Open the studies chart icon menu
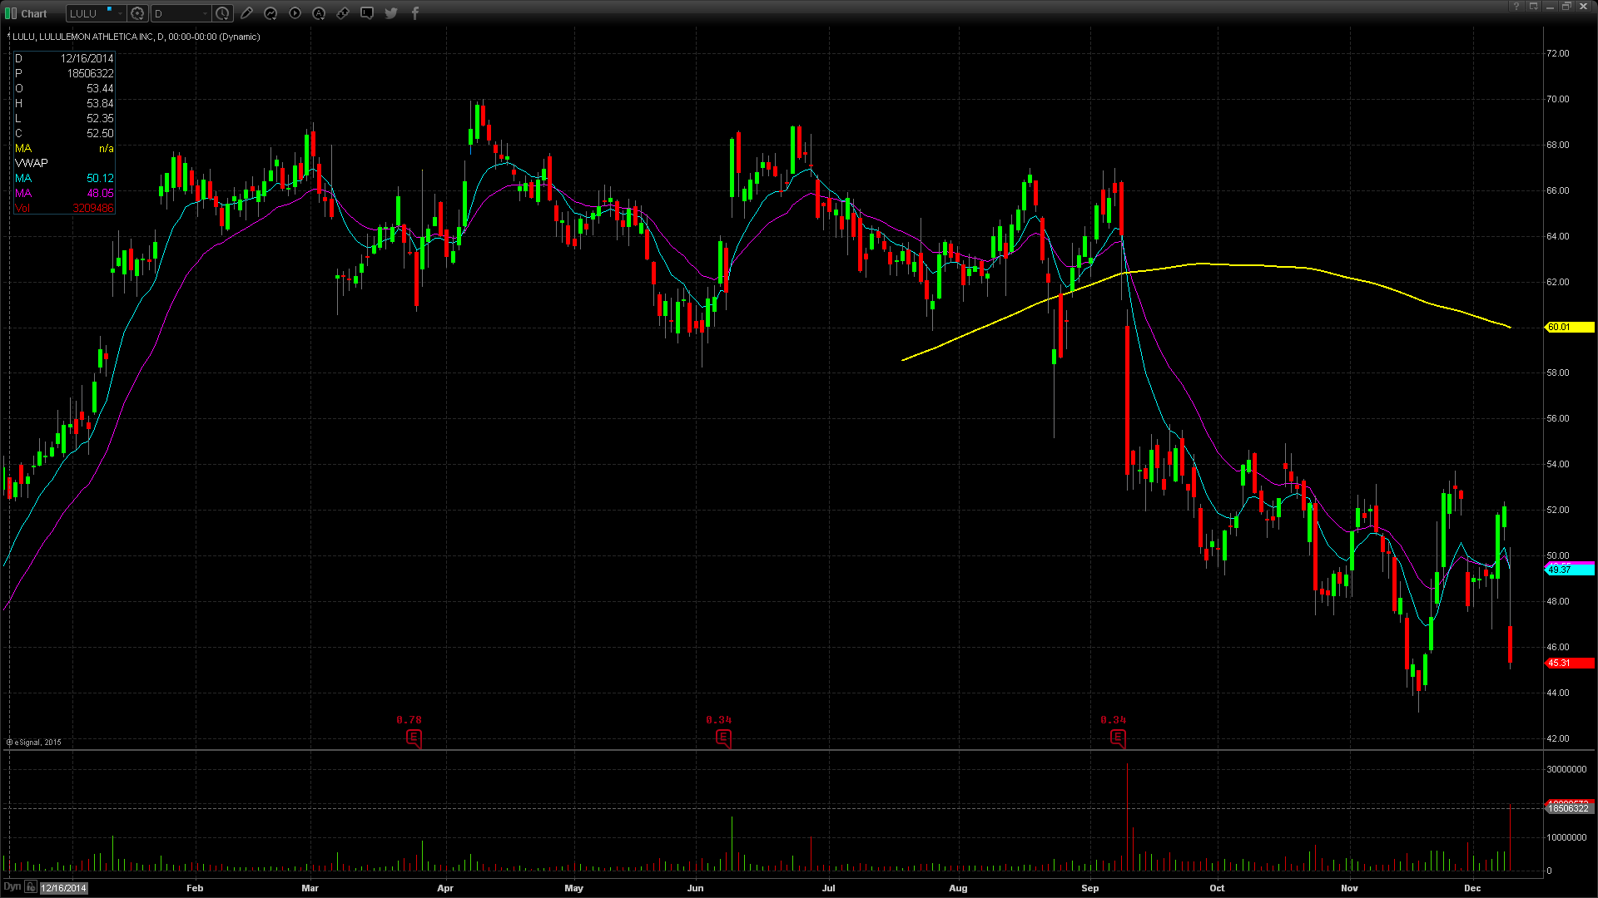 (x=270, y=13)
